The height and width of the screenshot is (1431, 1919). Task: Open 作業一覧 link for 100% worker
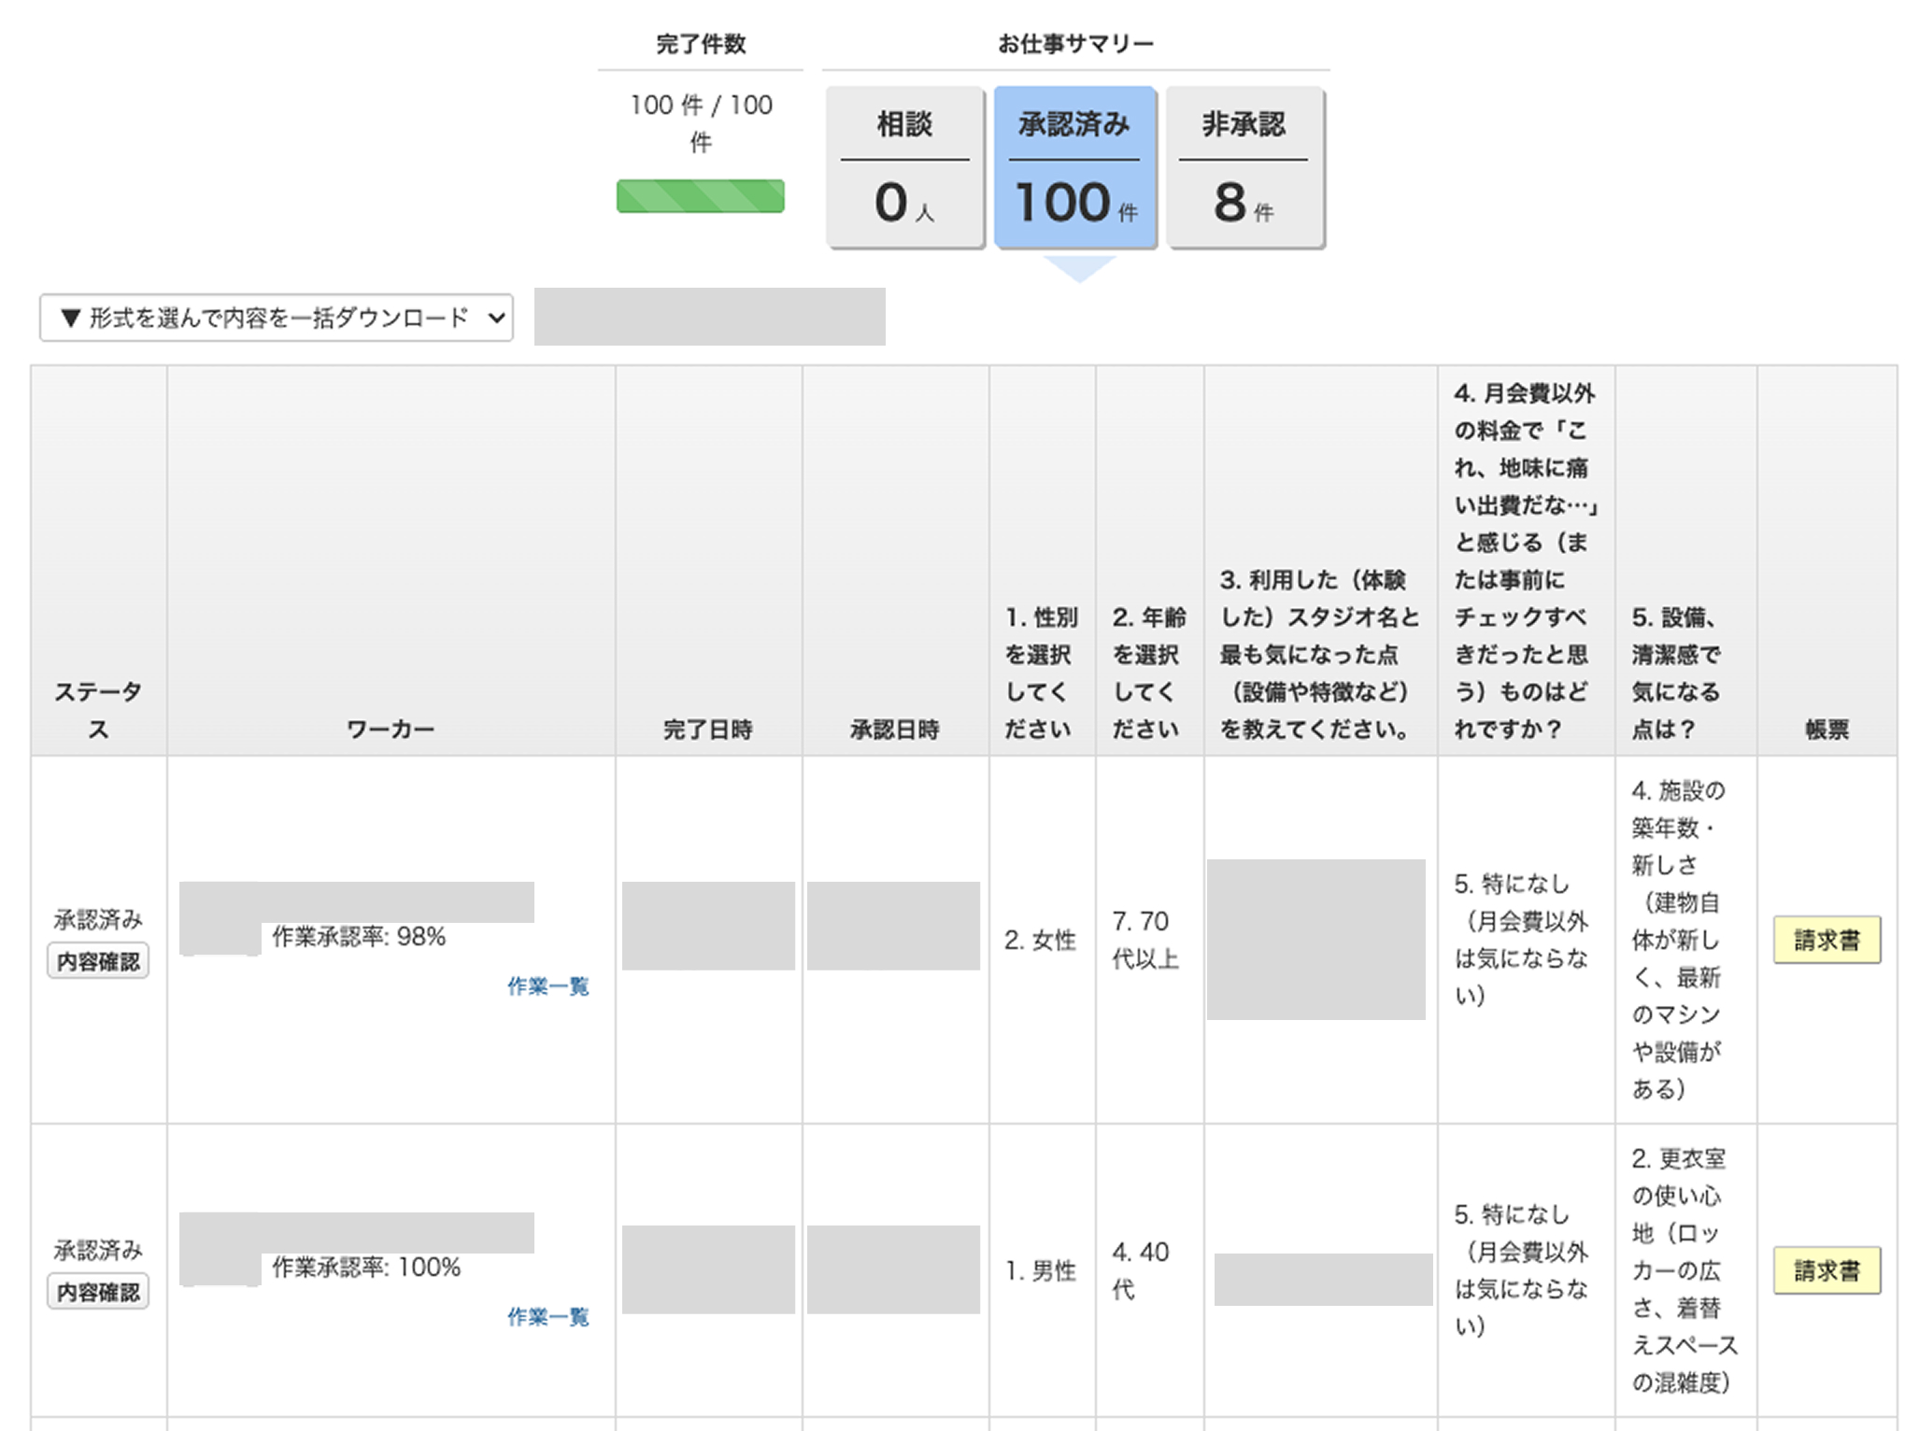[x=547, y=1317]
